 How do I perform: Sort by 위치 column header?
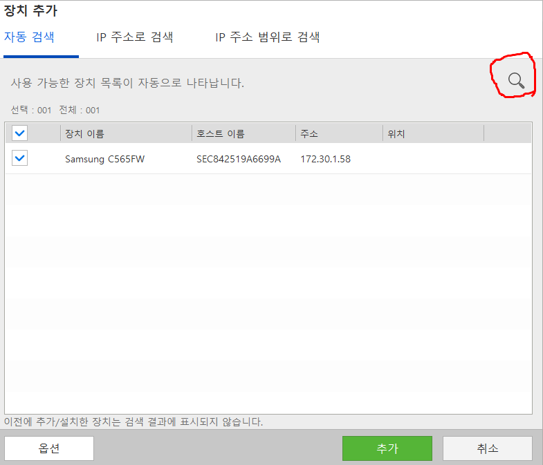433,133
